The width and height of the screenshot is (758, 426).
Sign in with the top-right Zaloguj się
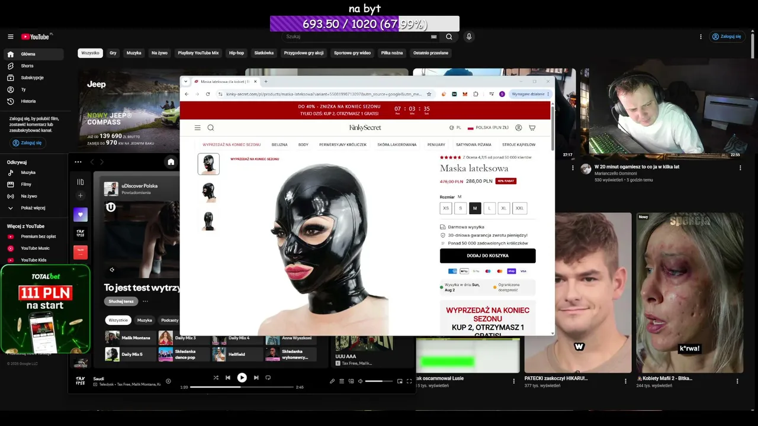pyautogui.click(x=727, y=37)
